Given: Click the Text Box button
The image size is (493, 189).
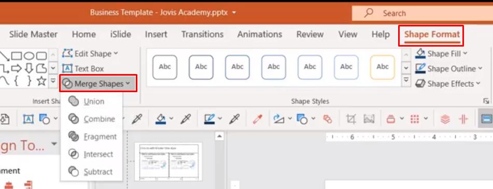Looking at the screenshot, I should pyautogui.click(x=83, y=68).
